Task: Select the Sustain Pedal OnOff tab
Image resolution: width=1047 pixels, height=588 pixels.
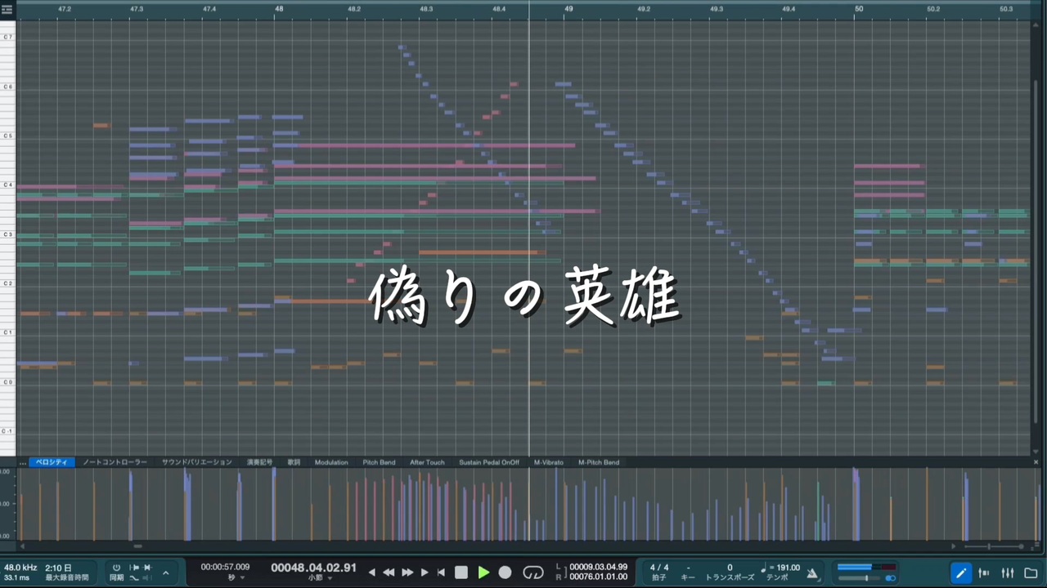Action: tap(489, 462)
